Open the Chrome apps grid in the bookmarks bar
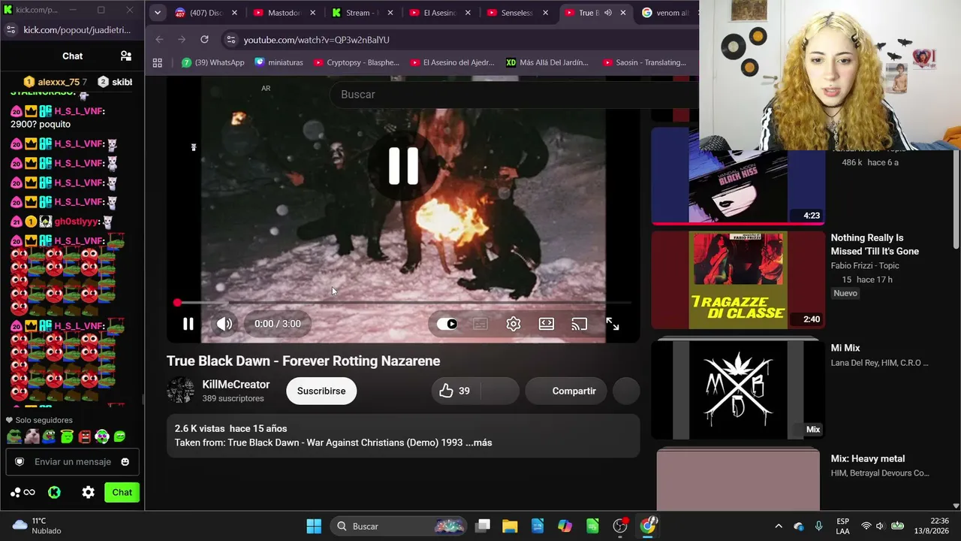The image size is (961, 541). [x=158, y=62]
